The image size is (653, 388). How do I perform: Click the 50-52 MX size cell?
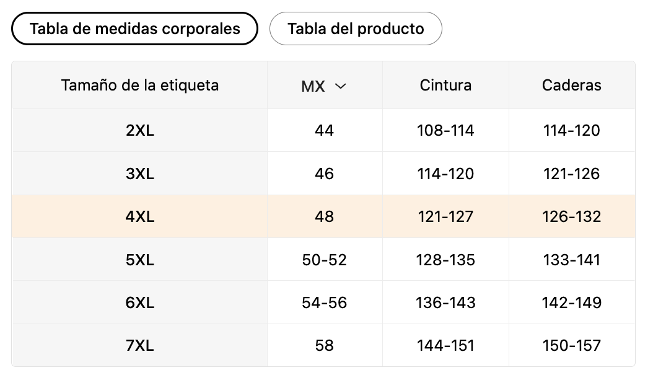[x=325, y=260]
